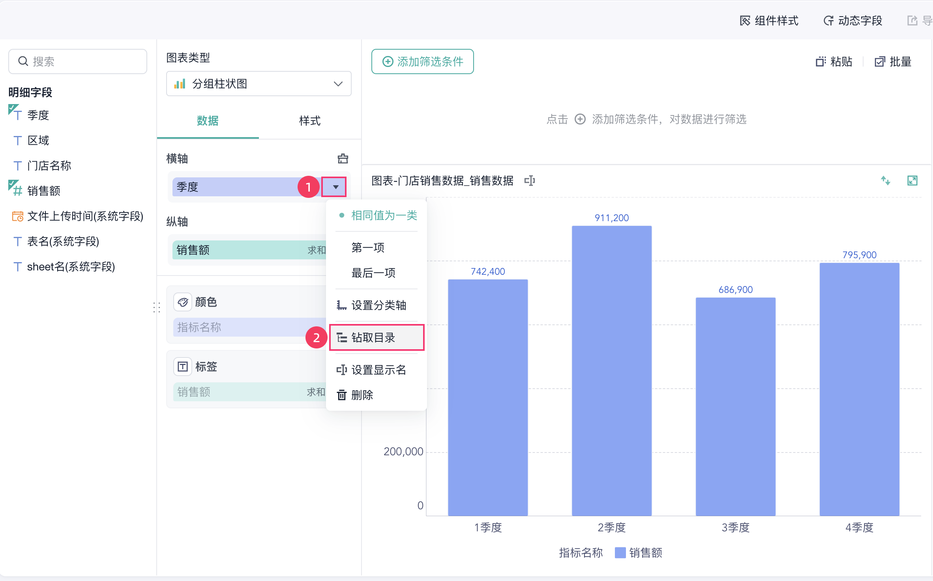Click the 添加筛选条件 button
933x581 pixels.
tap(422, 61)
